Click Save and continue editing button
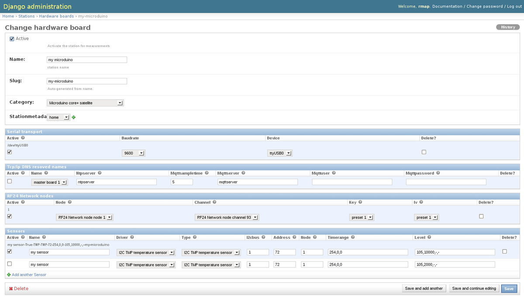 [474, 288]
